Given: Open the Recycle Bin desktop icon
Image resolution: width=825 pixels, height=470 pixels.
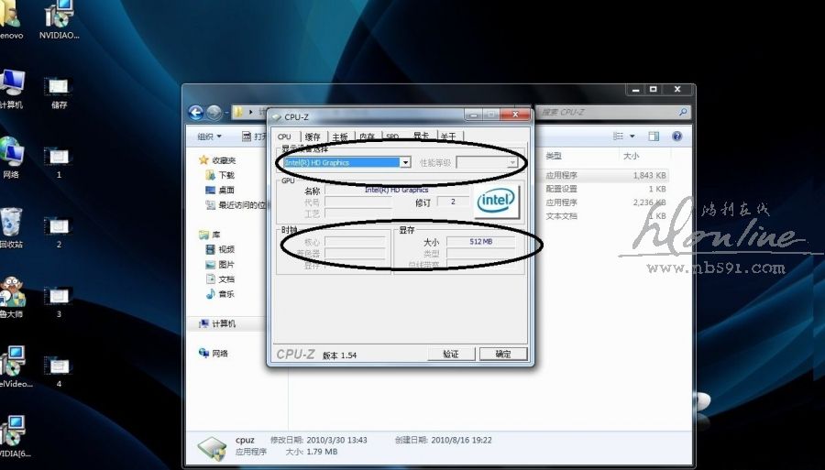Looking at the screenshot, I should coord(11,223).
